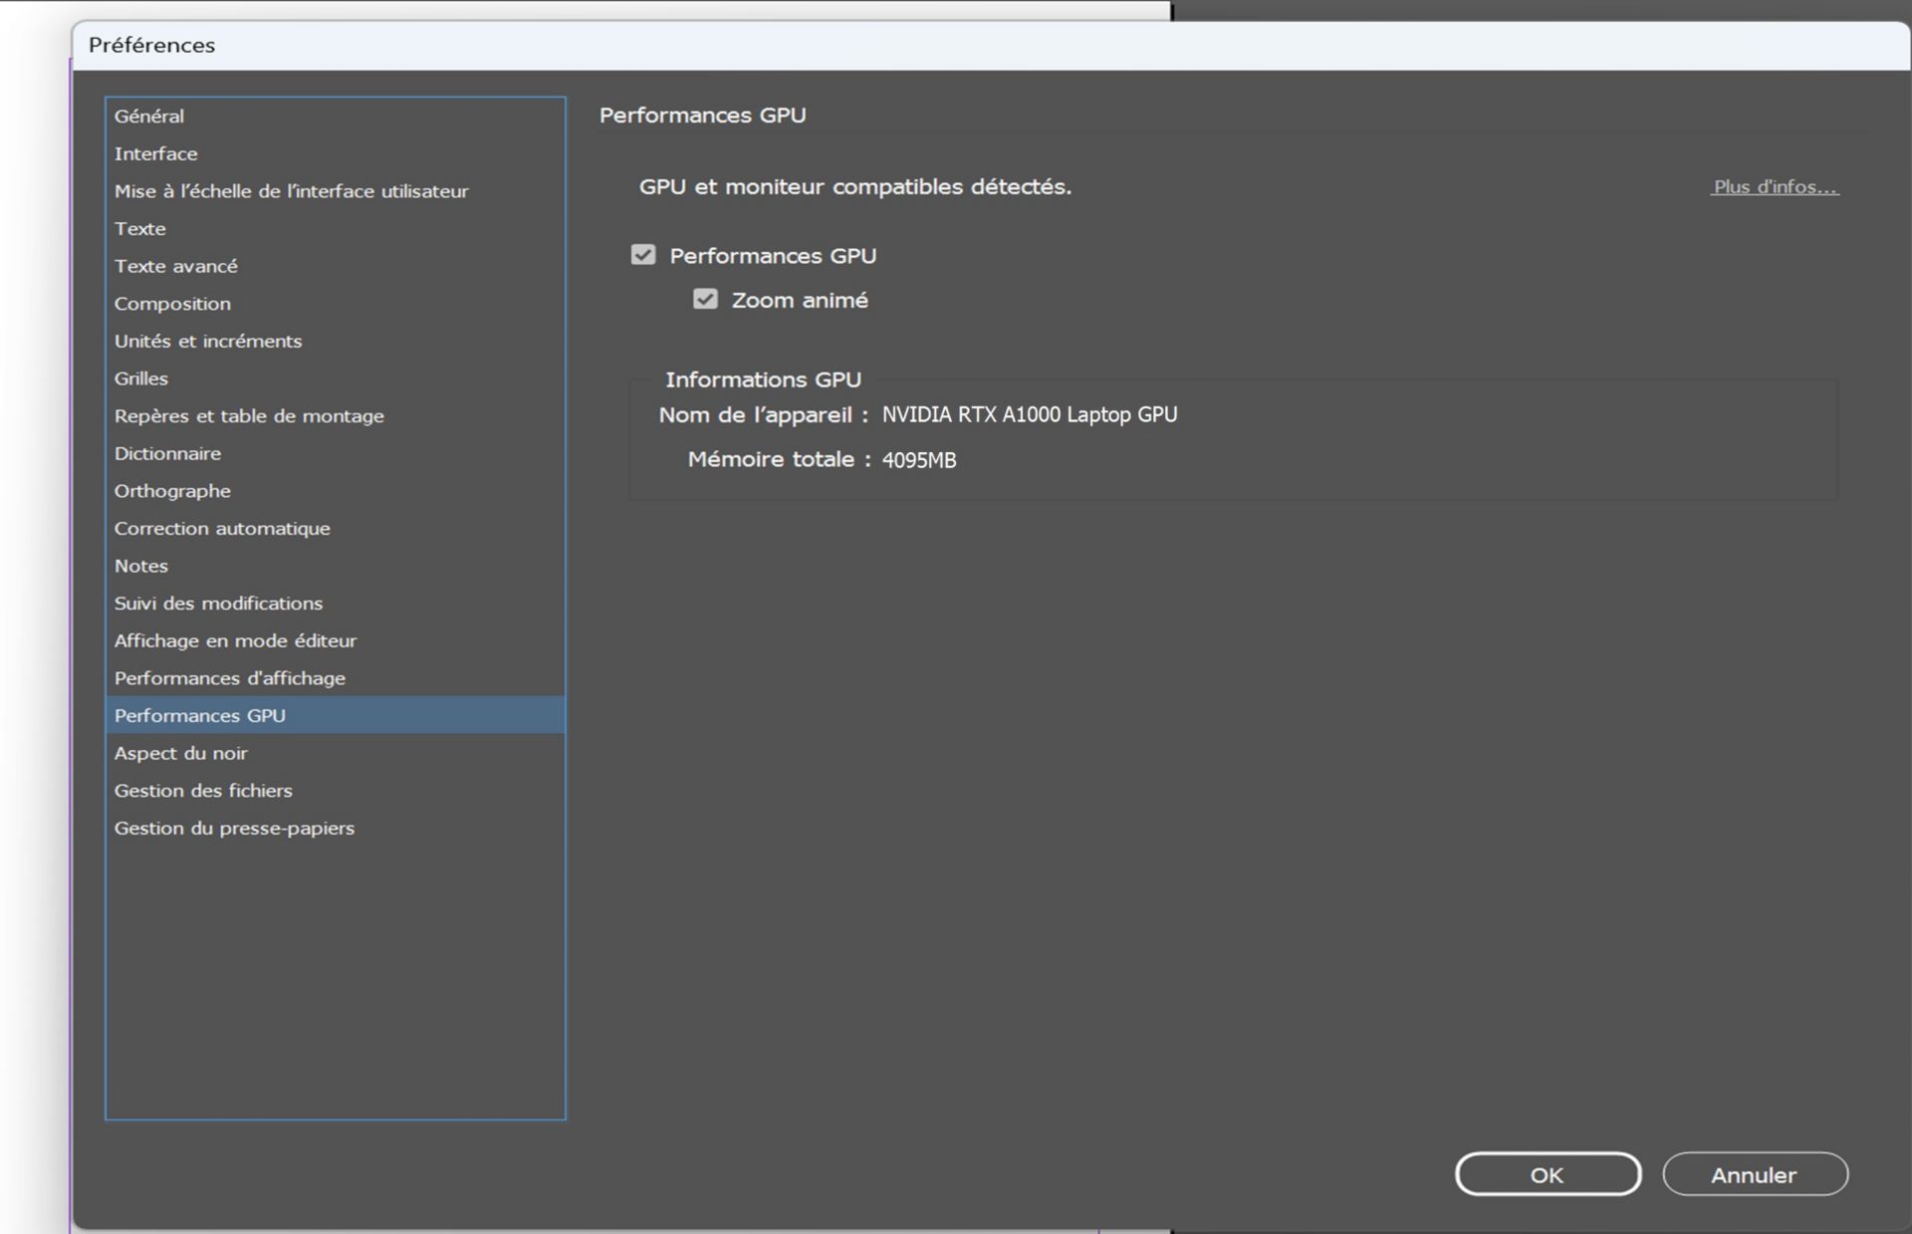The width and height of the screenshot is (1912, 1234).
Task: Select the Général preferences category
Action: [149, 117]
